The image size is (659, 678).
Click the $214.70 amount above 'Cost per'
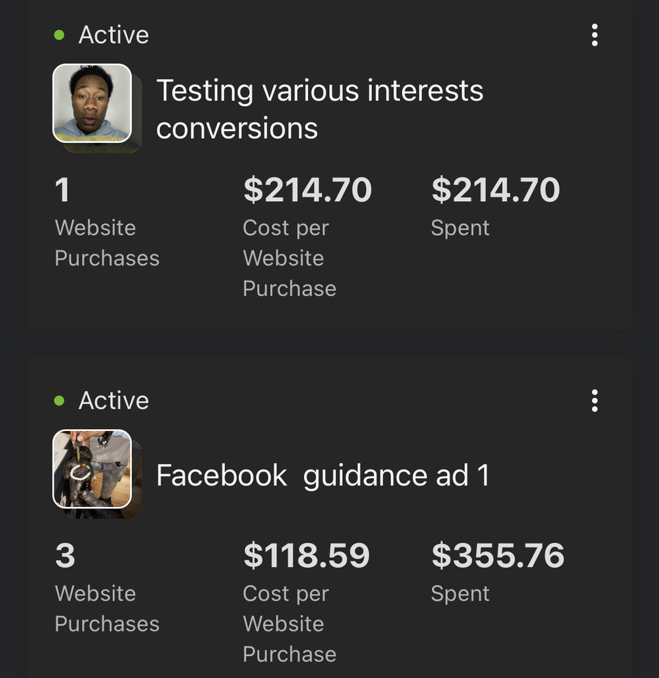pyautogui.click(x=307, y=190)
